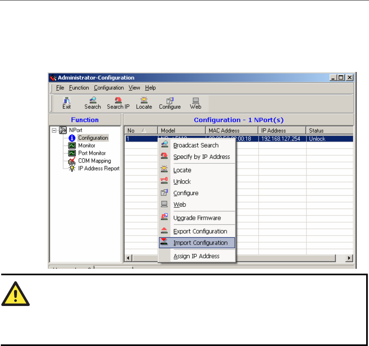Choose Import Configuration

(x=197, y=243)
